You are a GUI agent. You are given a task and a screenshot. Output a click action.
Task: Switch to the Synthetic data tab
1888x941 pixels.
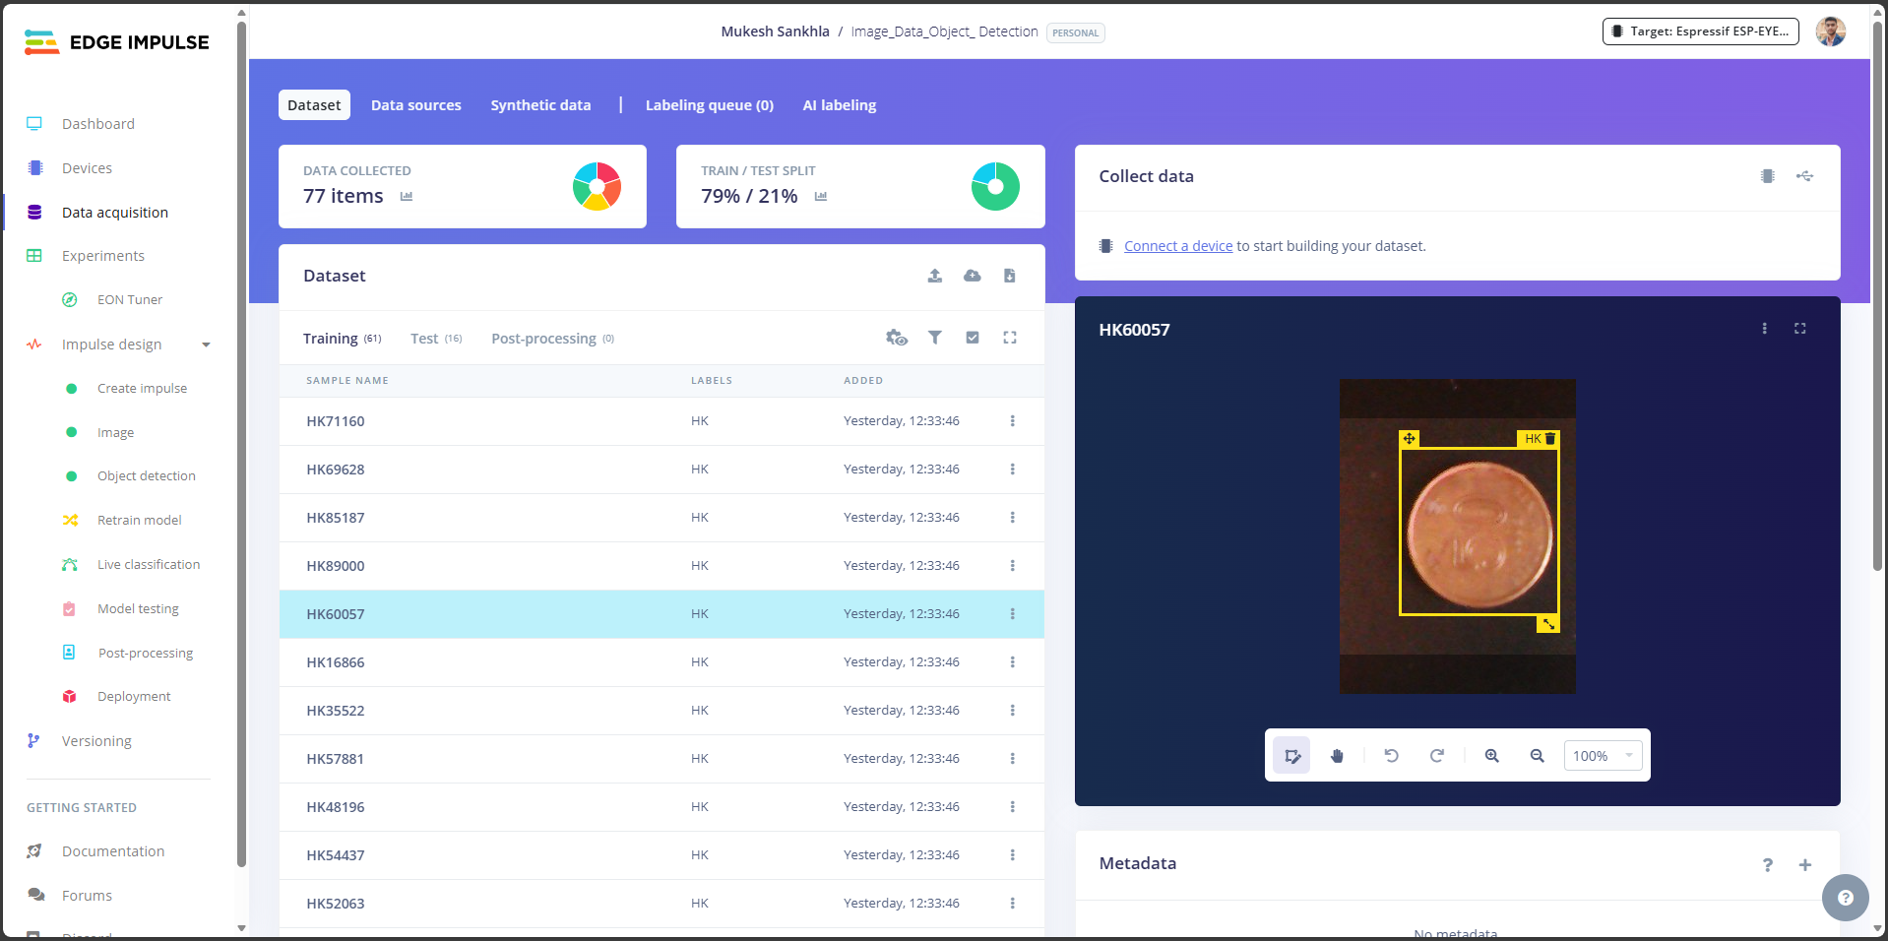click(540, 105)
